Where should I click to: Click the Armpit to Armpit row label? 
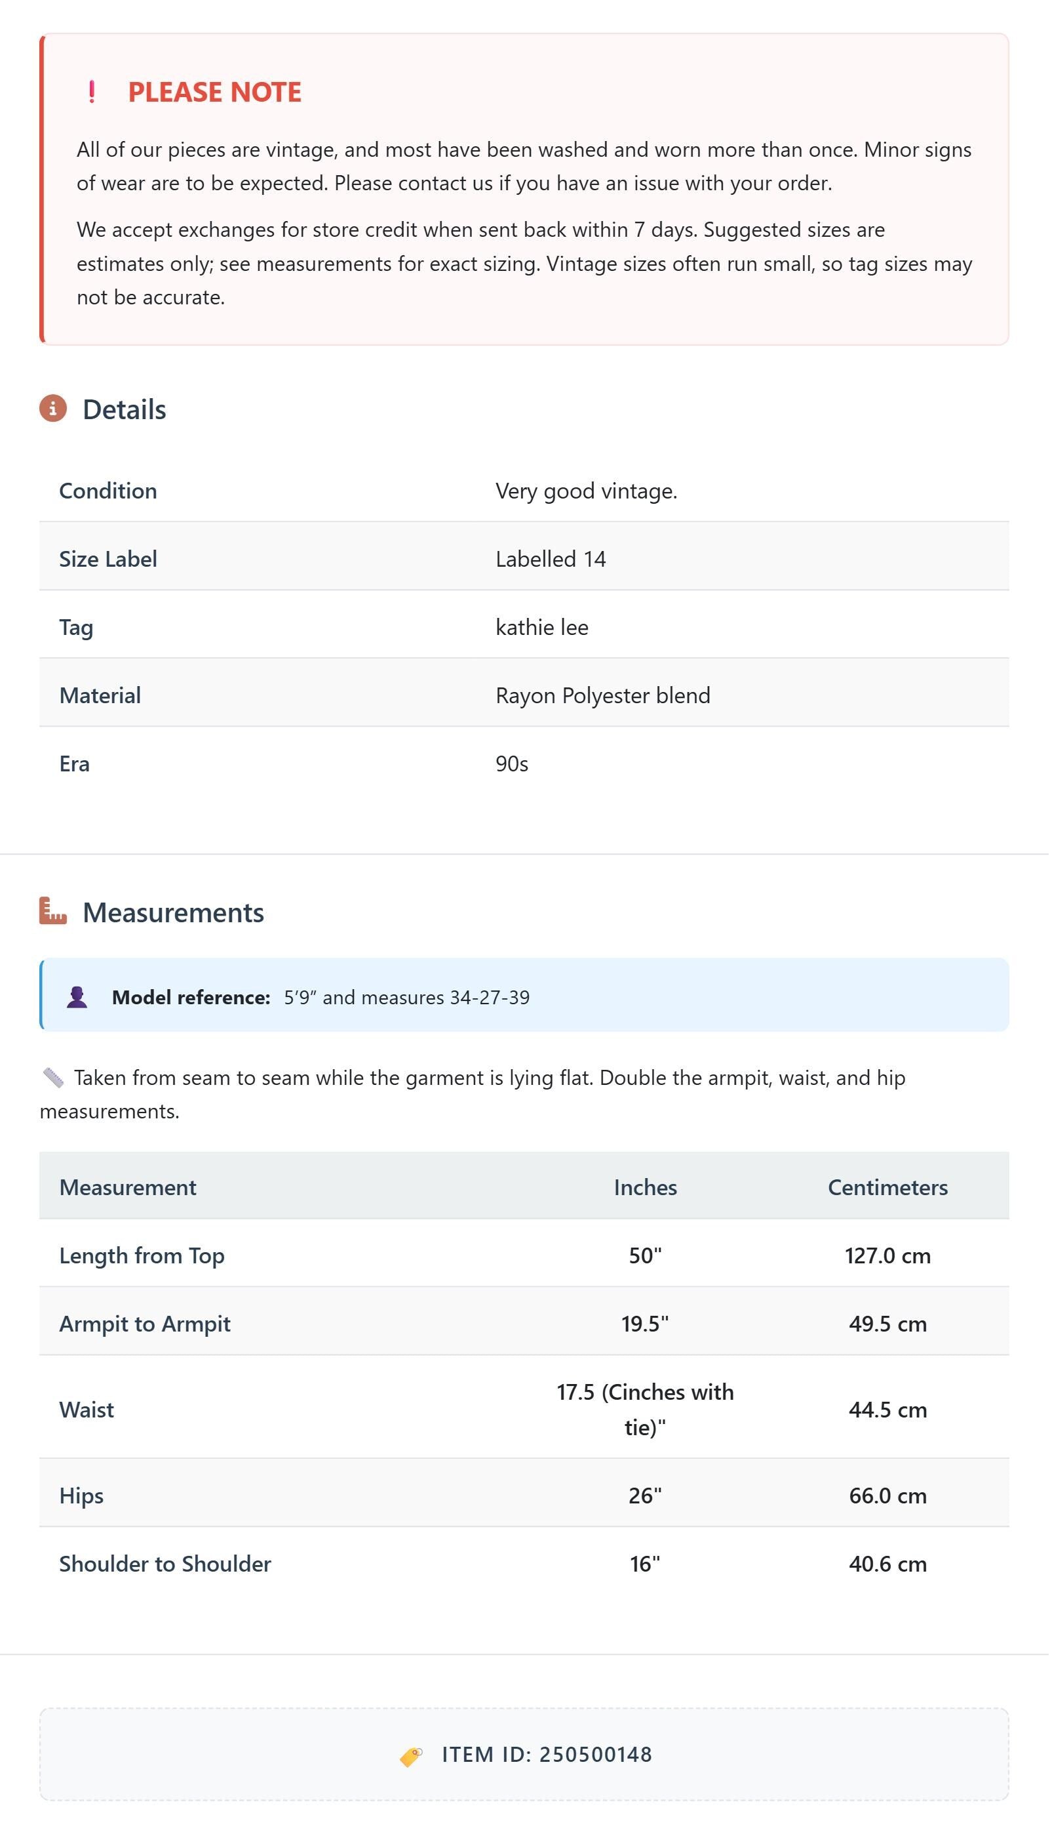pyautogui.click(x=145, y=1324)
